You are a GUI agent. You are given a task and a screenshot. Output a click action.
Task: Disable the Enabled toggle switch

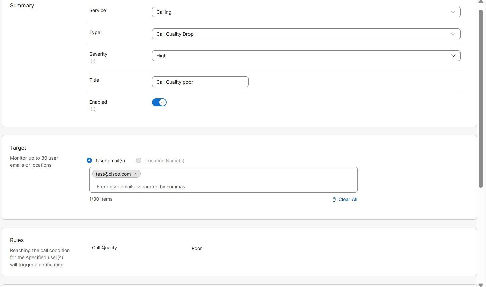click(159, 102)
